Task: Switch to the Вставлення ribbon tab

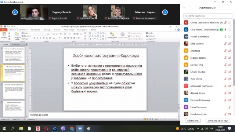Action: pyautogui.click(x=23, y=30)
